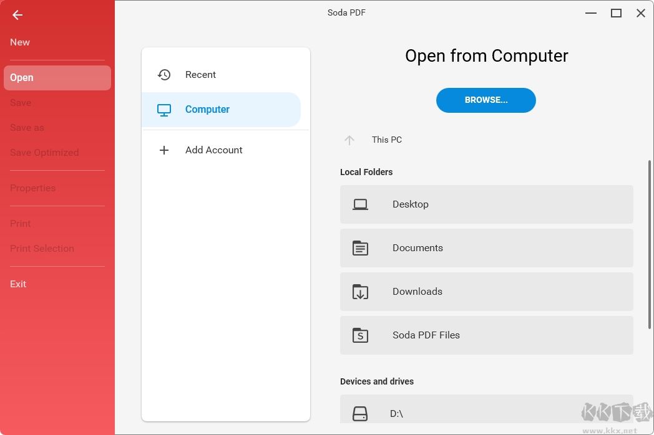Select New in the red sidebar
654x435 pixels.
(20, 42)
